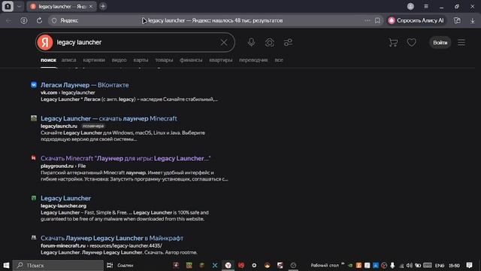481x271 pixels.
Task: Expand the tab list dropdown arrow
Action: pos(19,7)
